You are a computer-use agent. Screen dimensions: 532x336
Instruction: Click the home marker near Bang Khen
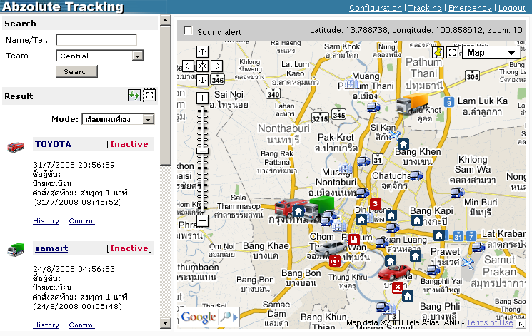[x=403, y=144]
